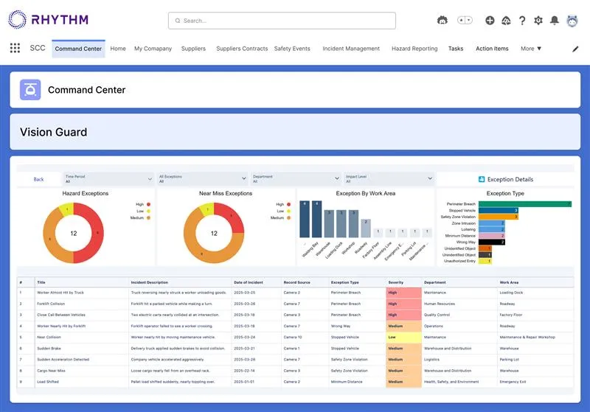590x412 pixels.
Task: Expand the Time Period filter dropdown
Action: pyautogui.click(x=107, y=178)
